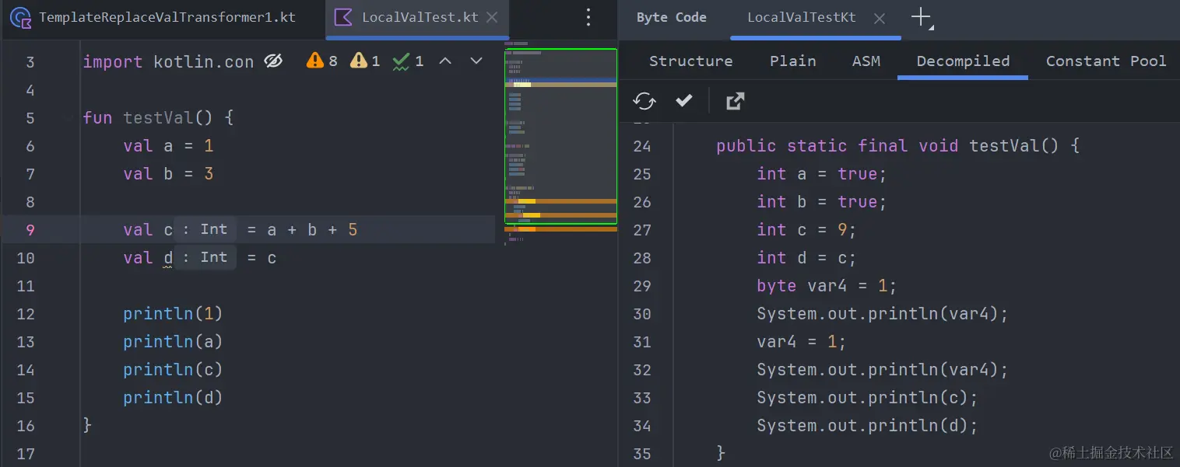Toggle the inspections eye (reader mode) icon
Viewport: 1180px width, 467px height.
(273, 61)
